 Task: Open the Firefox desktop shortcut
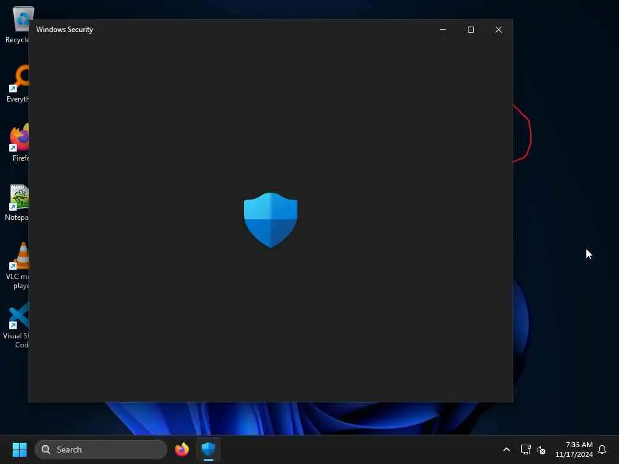point(20,143)
